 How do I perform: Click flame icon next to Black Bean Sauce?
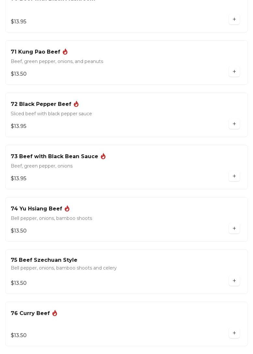coord(103,156)
